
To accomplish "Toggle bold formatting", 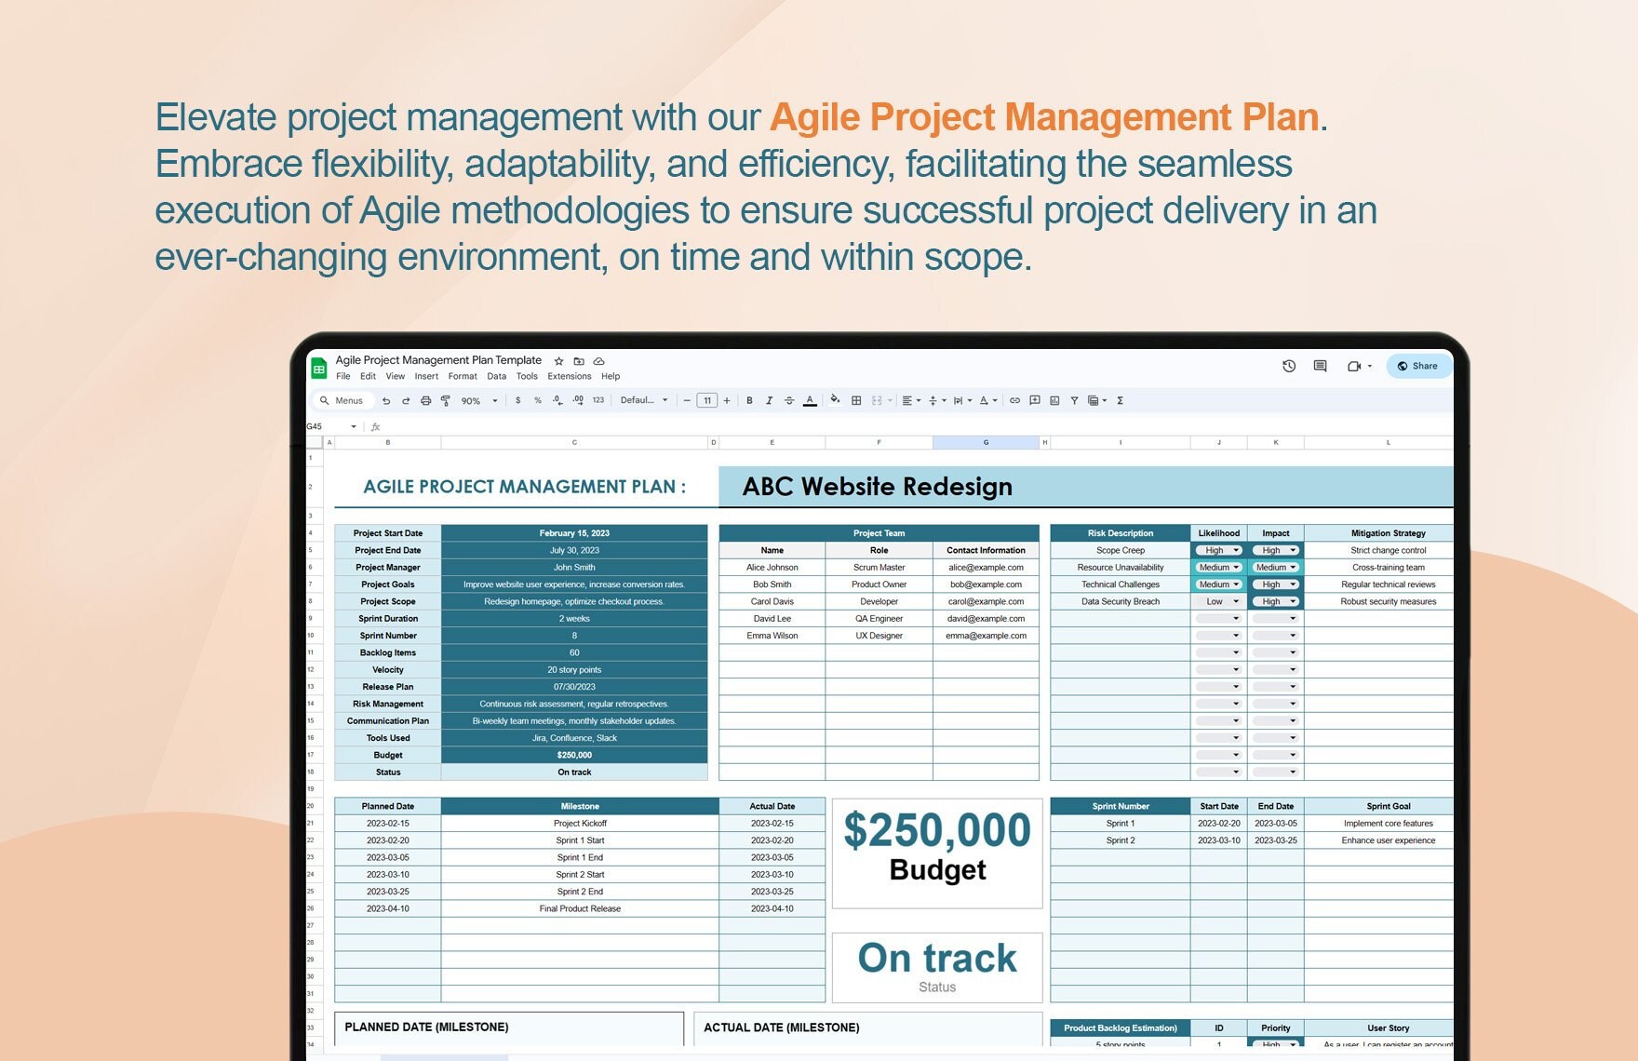I will coord(749,399).
